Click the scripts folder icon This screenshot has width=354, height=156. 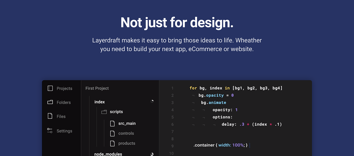tap(104, 112)
